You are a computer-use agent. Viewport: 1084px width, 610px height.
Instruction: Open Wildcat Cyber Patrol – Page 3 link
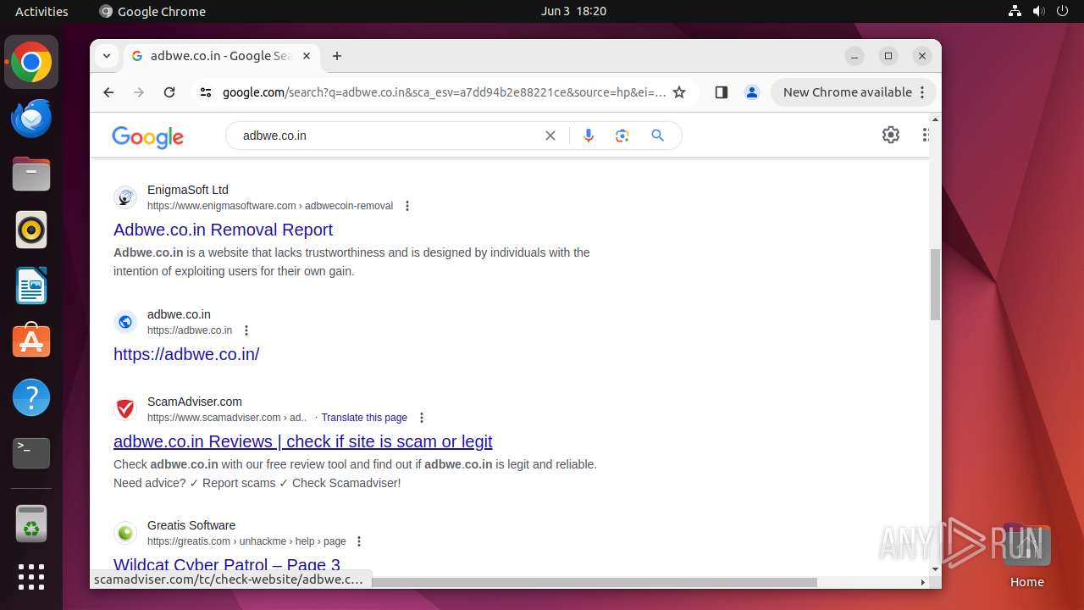pyautogui.click(x=227, y=564)
